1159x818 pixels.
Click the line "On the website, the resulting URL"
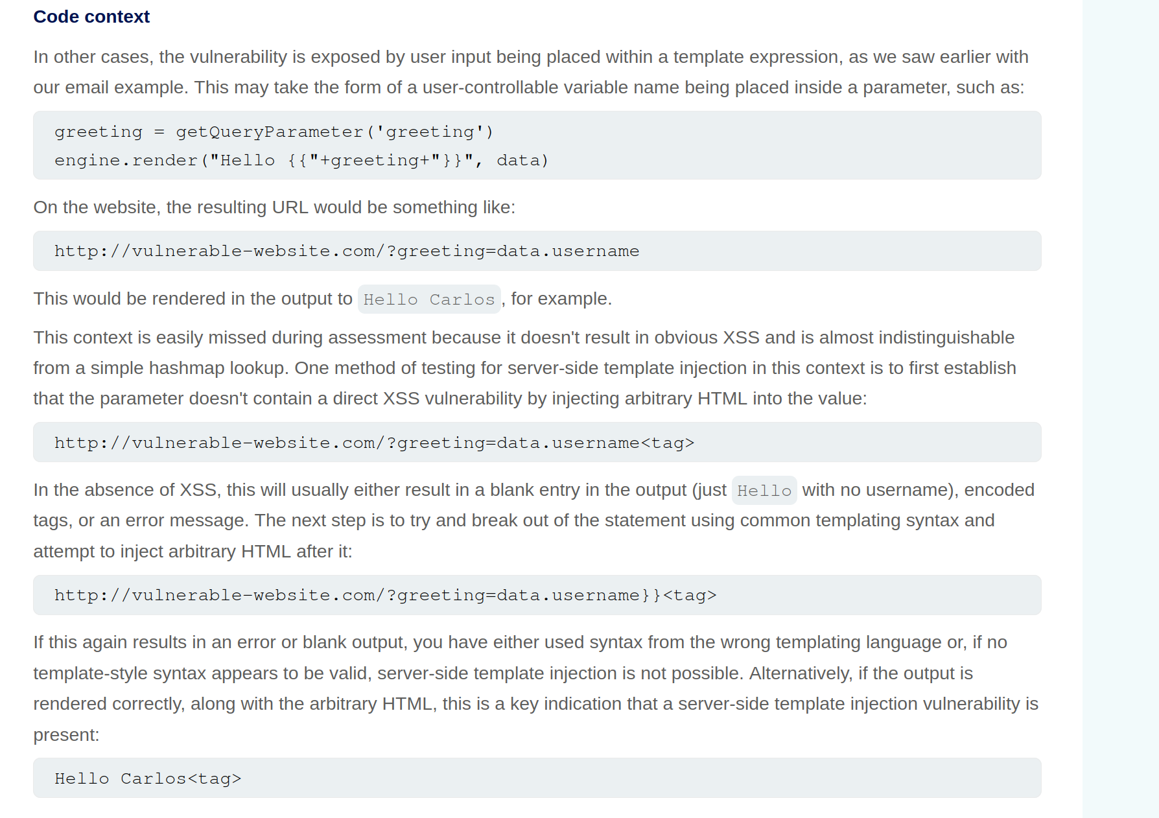click(274, 207)
